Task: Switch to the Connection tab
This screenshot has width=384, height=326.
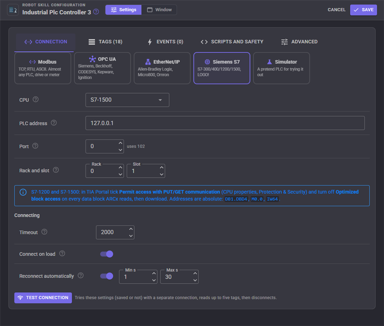Action: click(x=45, y=42)
